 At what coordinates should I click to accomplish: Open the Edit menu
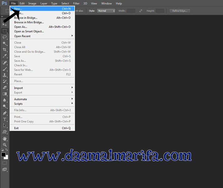22,3
